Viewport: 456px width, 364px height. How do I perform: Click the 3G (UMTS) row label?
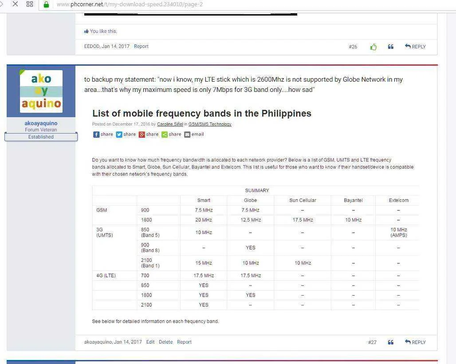click(x=104, y=232)
